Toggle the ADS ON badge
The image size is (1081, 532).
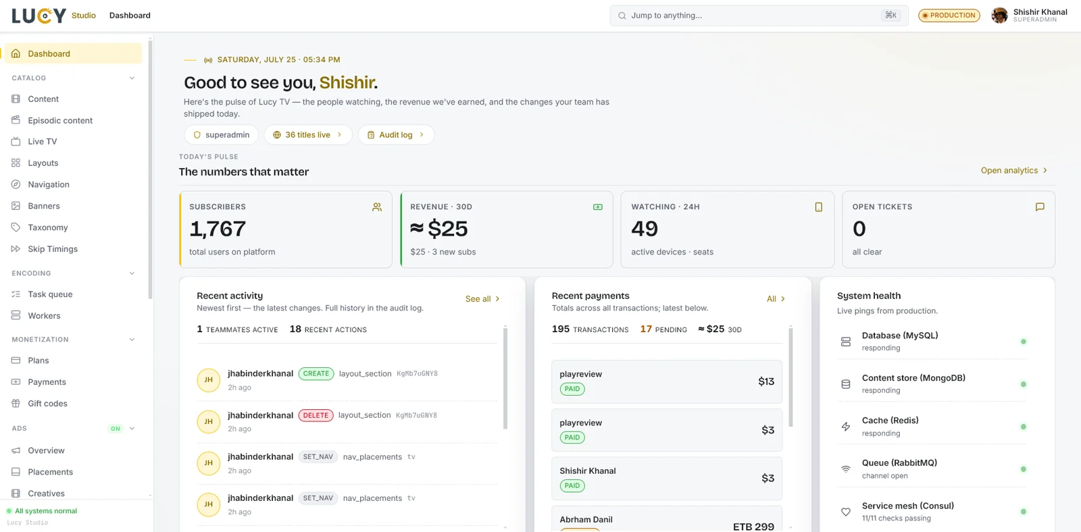116,429
